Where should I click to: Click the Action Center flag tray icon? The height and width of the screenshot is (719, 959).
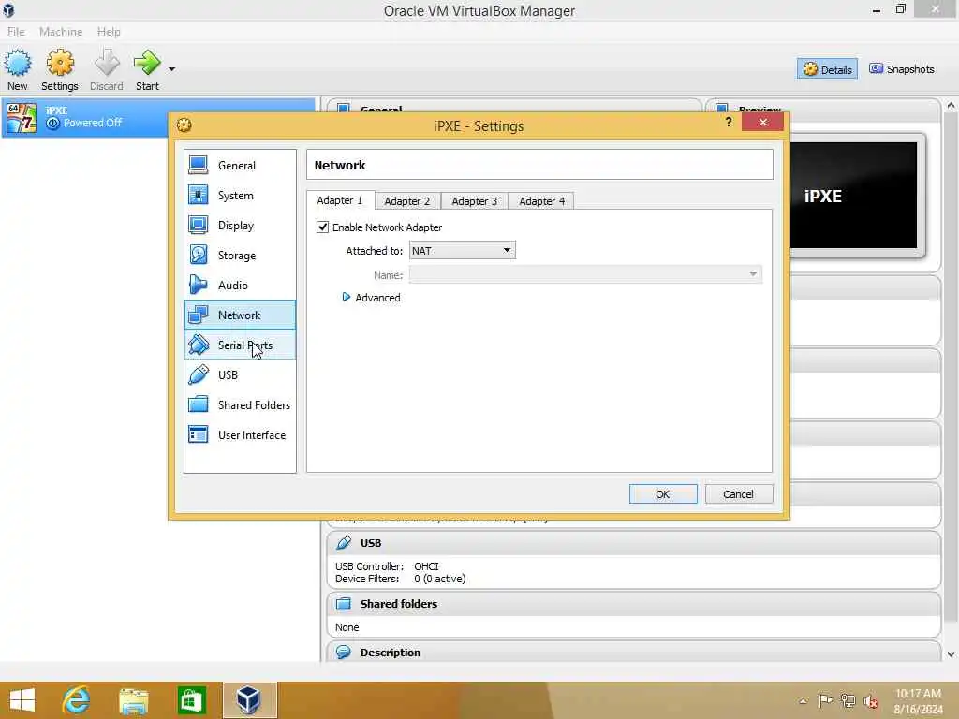(x=825, y=700)
